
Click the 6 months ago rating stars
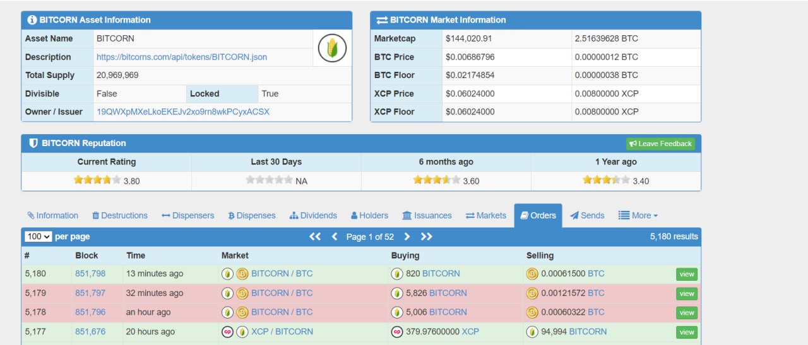tap(437, 180)
